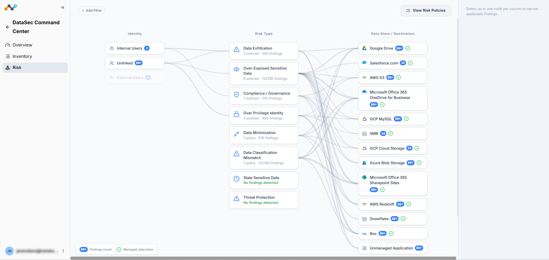
Task: Click the Stale Sensitive Data clock icon
Action: click(x=236, y=179)
